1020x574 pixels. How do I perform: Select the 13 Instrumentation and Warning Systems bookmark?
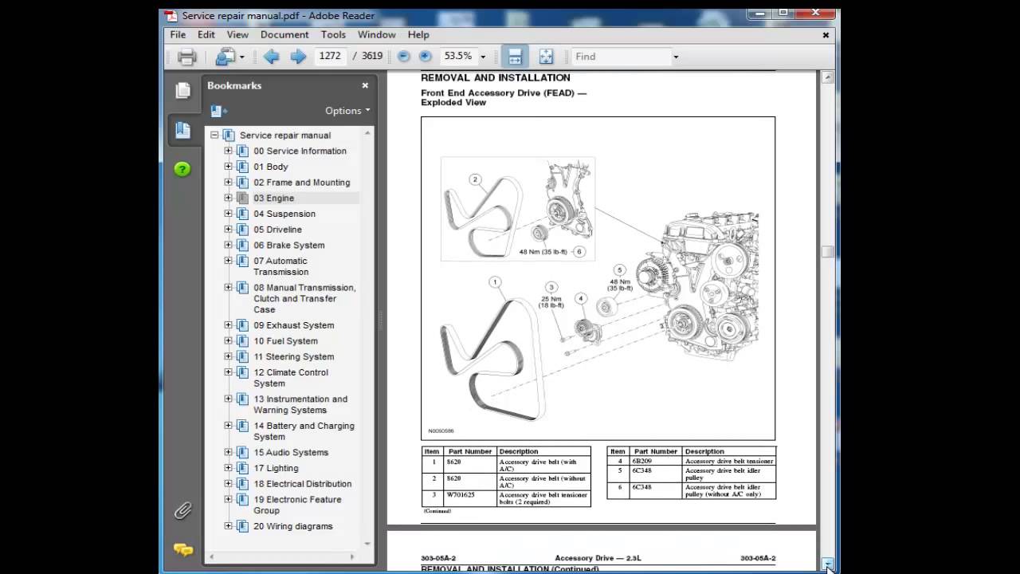coord(300,405)
